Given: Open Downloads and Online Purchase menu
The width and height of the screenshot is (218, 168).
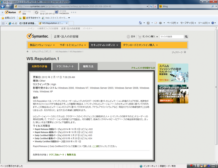Looking at the screenshot, I should (140, 45).
